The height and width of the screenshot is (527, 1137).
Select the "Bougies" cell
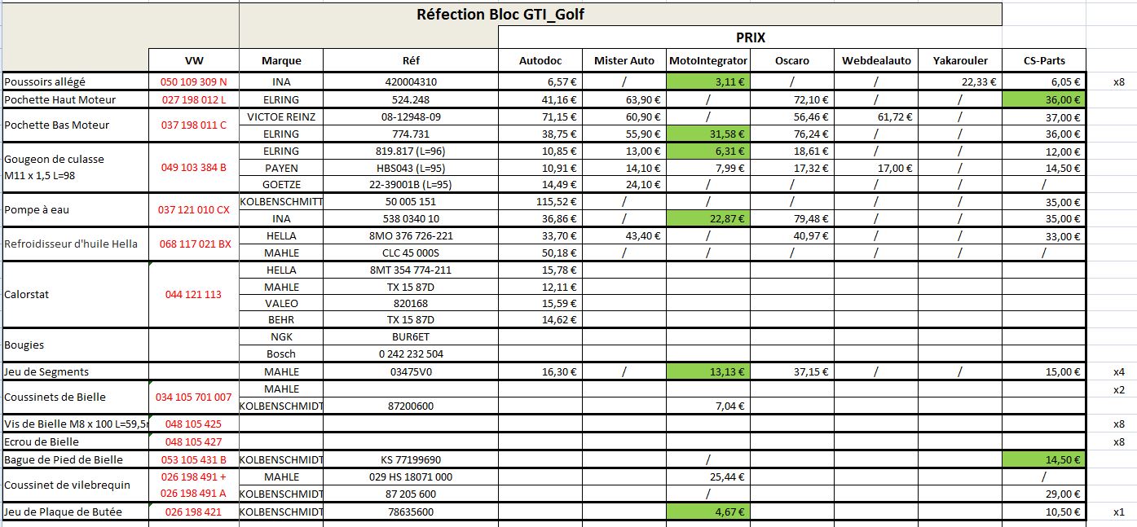(76, 345)
